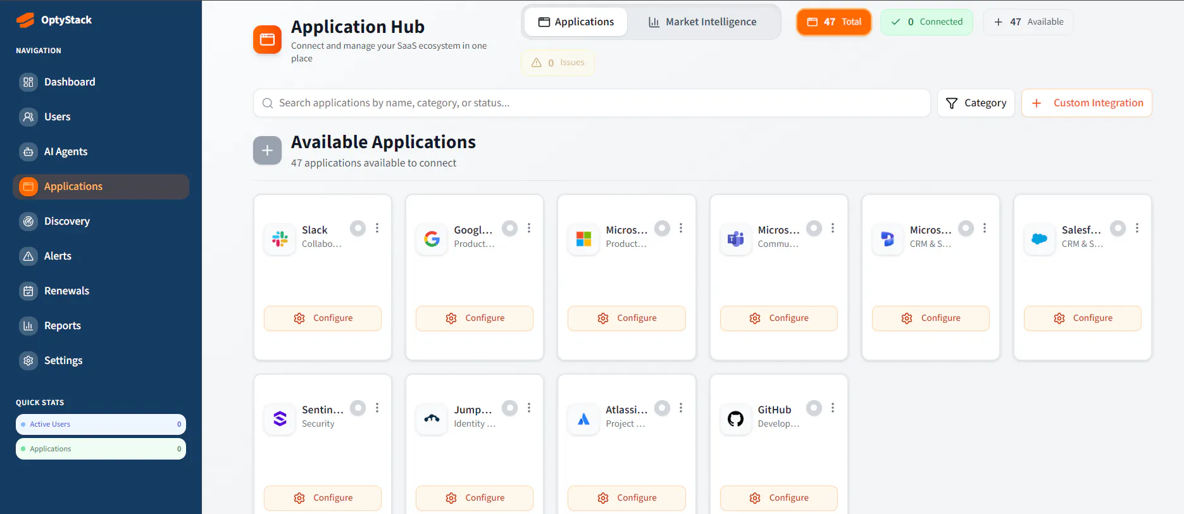Click the Salesforce cloud logo
This screenshot has width=1184, height=514.
coord(1040,239)
